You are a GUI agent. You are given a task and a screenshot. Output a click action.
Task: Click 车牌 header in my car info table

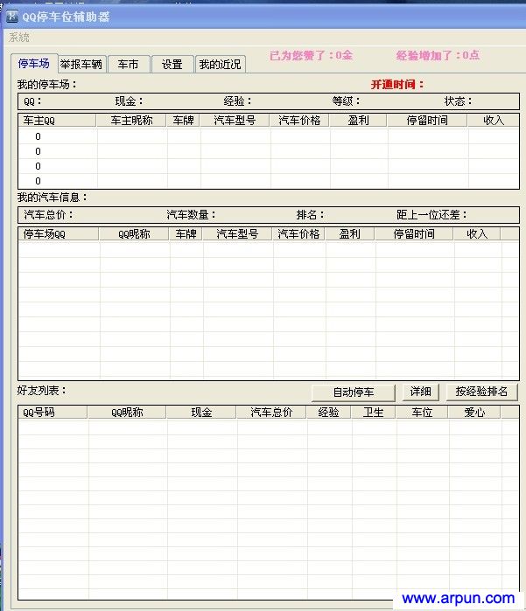[x=186, y=233]
